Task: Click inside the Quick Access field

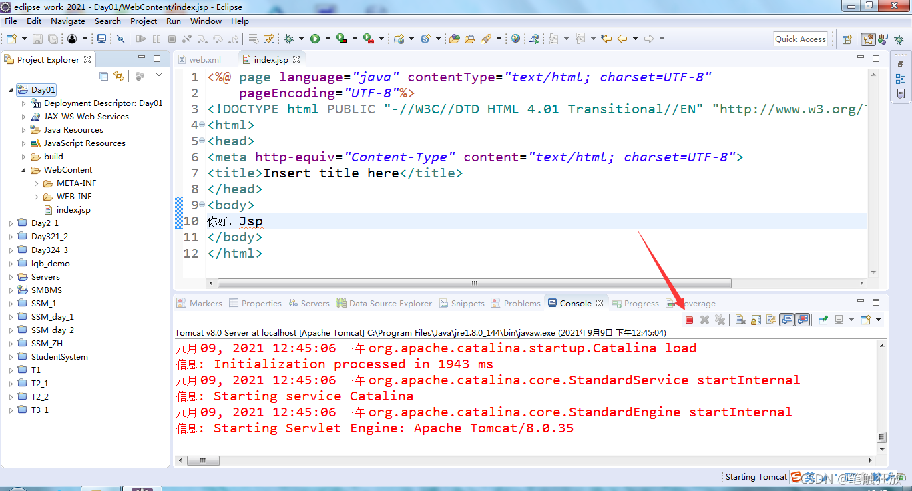Action: pos(801,39)
